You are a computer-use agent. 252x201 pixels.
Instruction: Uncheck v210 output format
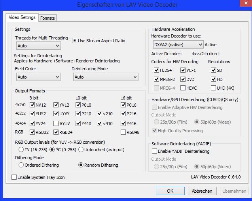pyautogui.click(x=99, y=114)
